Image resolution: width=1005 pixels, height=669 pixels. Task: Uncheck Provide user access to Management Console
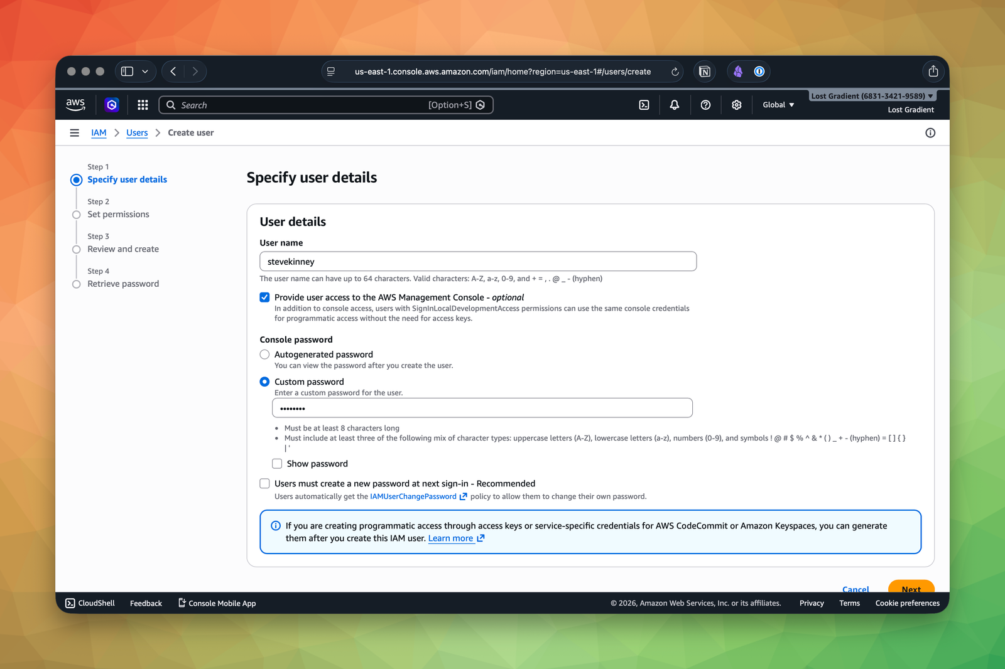pos(265,297)
